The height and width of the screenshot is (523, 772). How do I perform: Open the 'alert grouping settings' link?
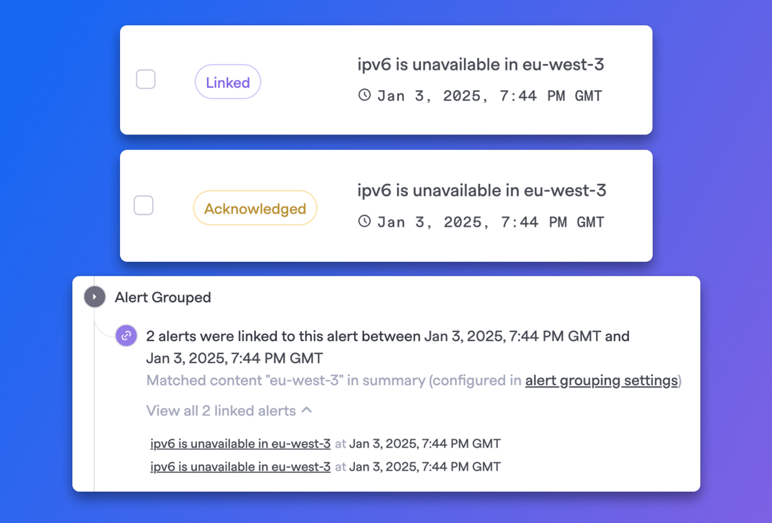click(602, 381)
